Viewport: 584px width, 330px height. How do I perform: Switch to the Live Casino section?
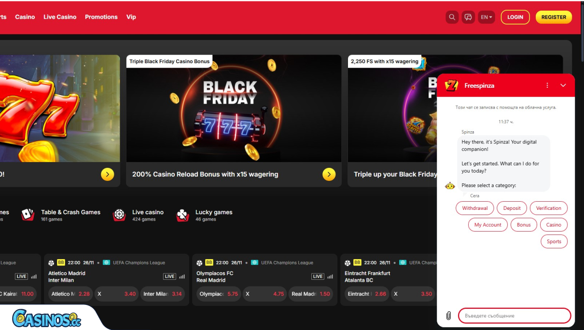tap(60, 17)
